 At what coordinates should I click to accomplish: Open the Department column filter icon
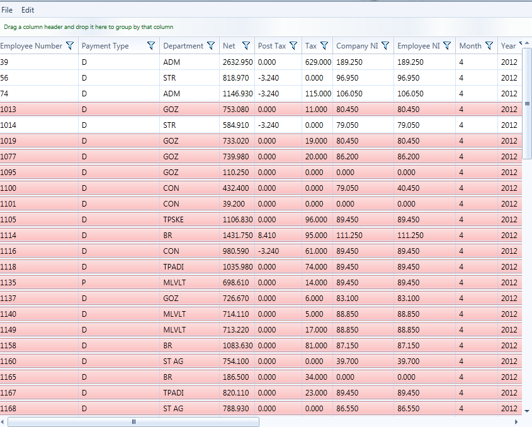tap(211, 46)
